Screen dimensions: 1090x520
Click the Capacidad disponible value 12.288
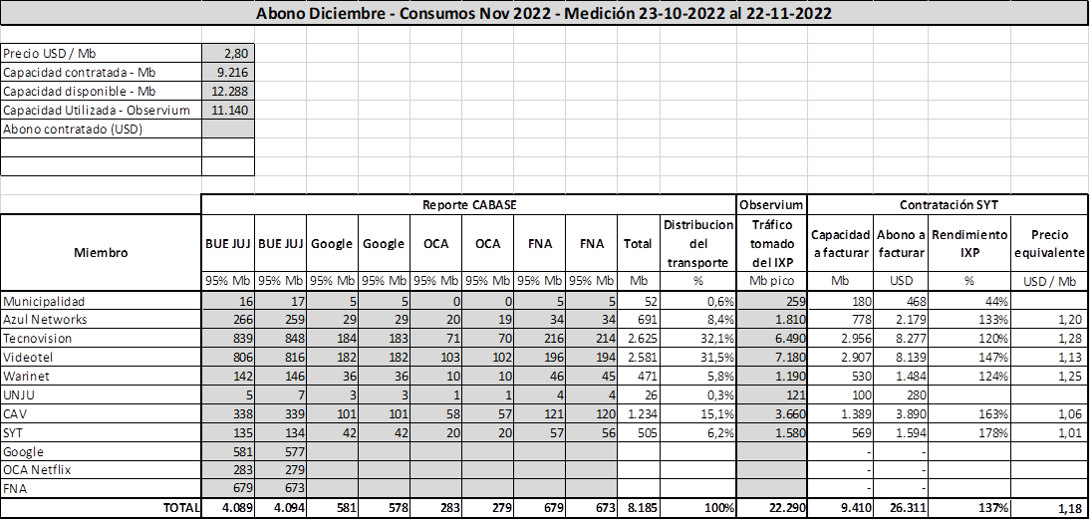pos(228,91)
